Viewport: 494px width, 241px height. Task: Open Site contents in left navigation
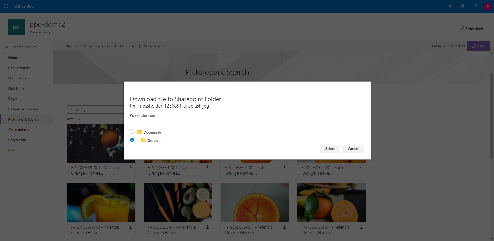[19, 130]
